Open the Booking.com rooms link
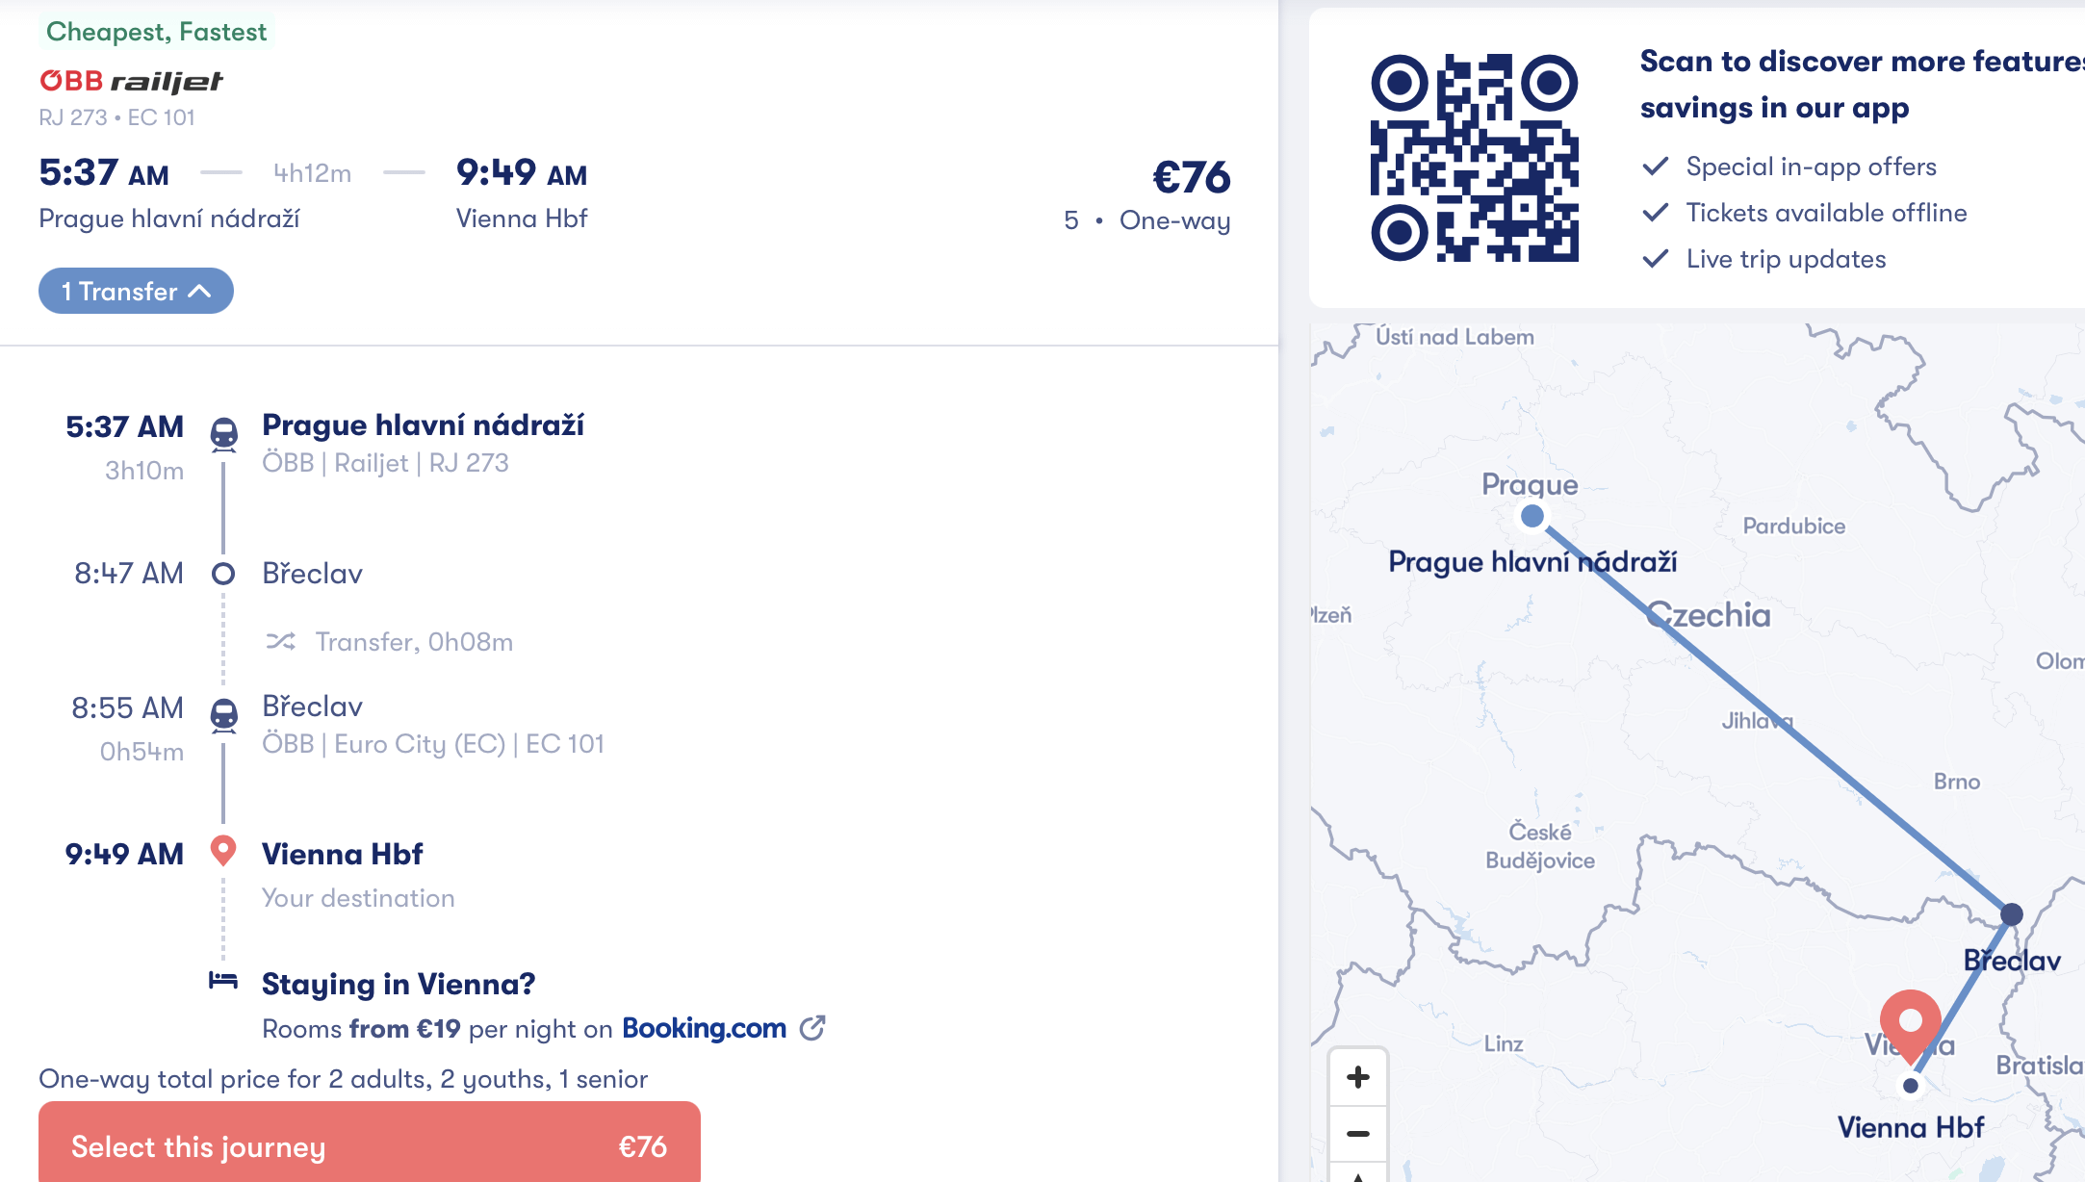This screenshot has width=2085, height=1182. 704,1028
